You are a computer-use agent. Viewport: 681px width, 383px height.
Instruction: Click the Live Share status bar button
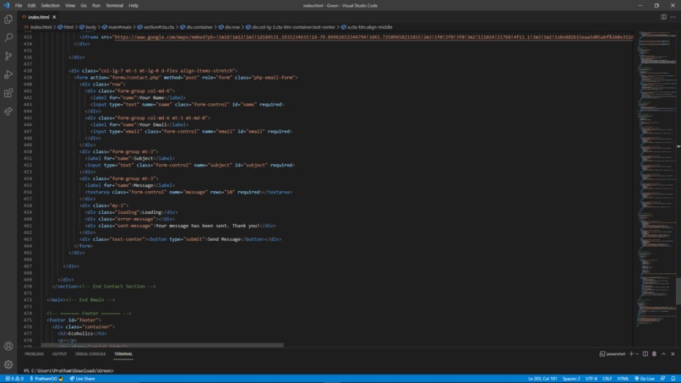pos(83,379)
